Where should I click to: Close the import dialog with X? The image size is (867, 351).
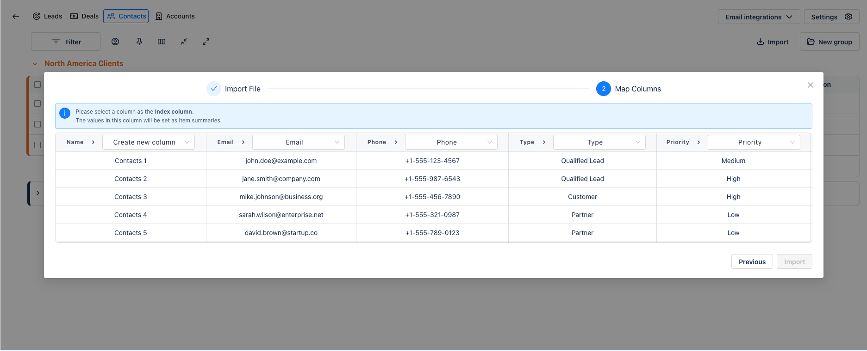810,85
